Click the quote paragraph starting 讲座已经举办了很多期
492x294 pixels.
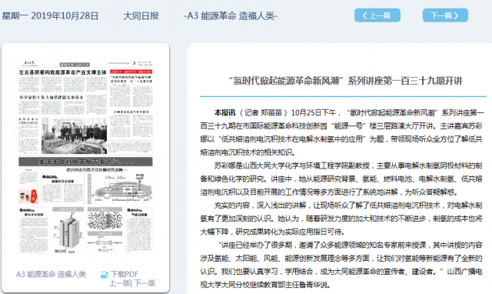click(341, 265)
